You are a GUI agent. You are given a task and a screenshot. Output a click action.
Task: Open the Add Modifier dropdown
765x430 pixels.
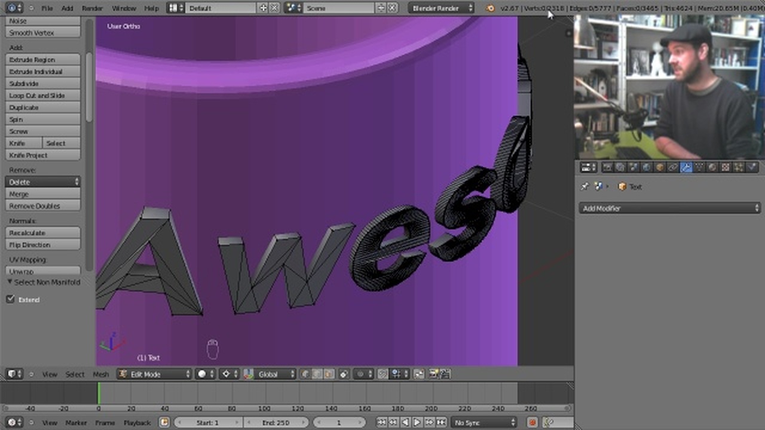pyautogui.click(x=669, y=208)
